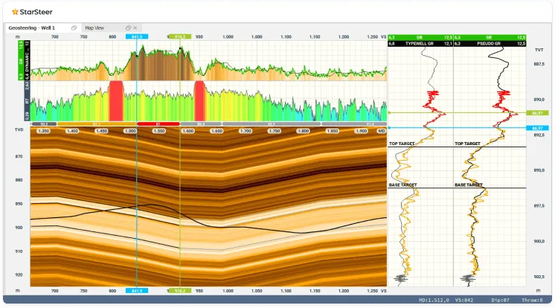Select the blue 841.9 marker on upper VS ruler
This screenshot has height=308, width=555.
[x=137, y=36]
